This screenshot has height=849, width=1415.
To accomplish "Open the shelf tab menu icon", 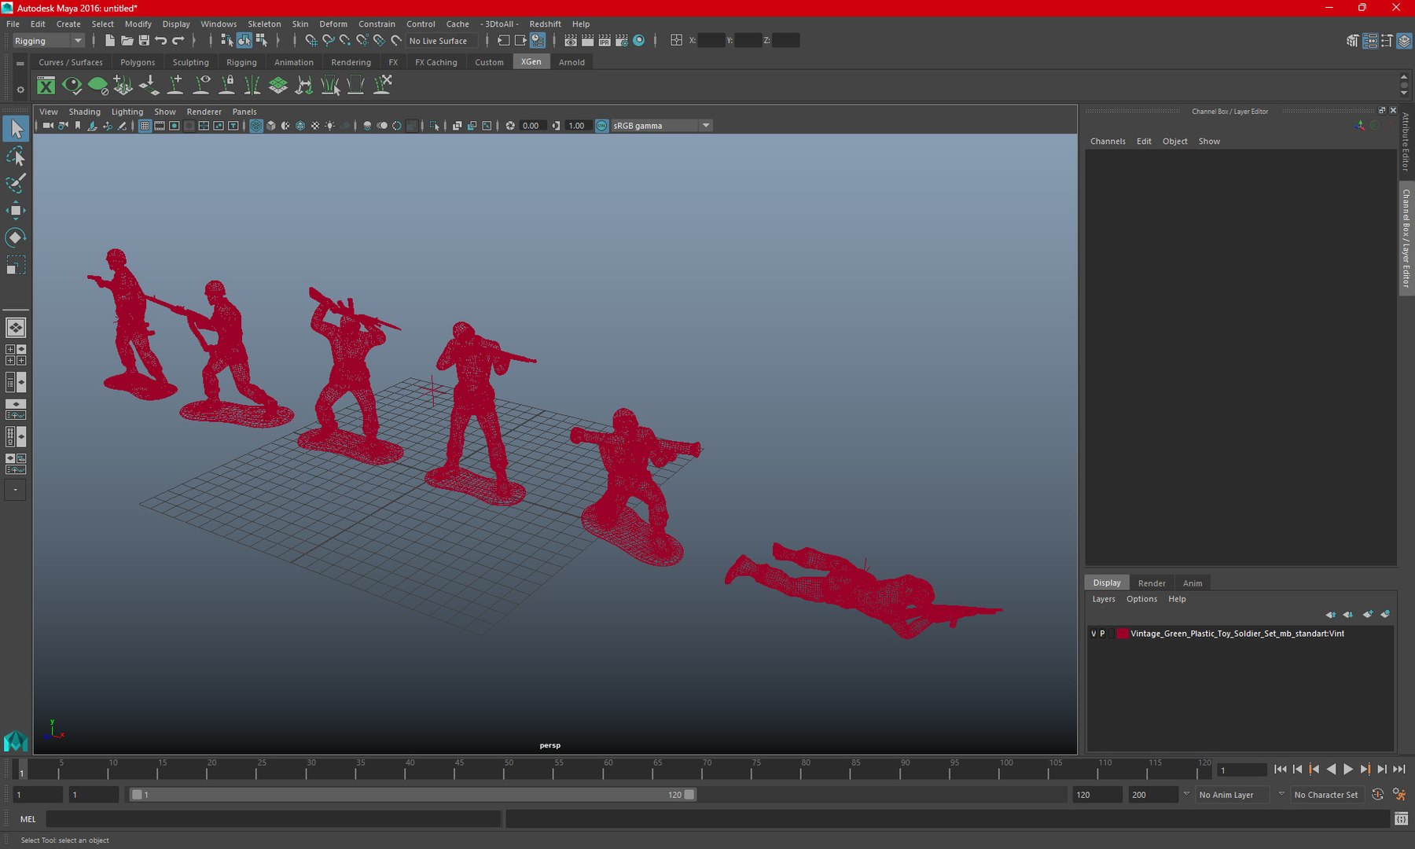I will coord(20,63).
